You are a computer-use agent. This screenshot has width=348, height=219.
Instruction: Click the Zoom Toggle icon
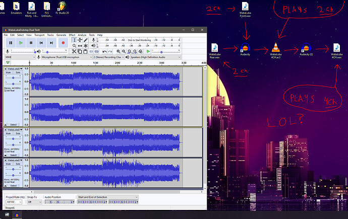click(x=141, y=51)
